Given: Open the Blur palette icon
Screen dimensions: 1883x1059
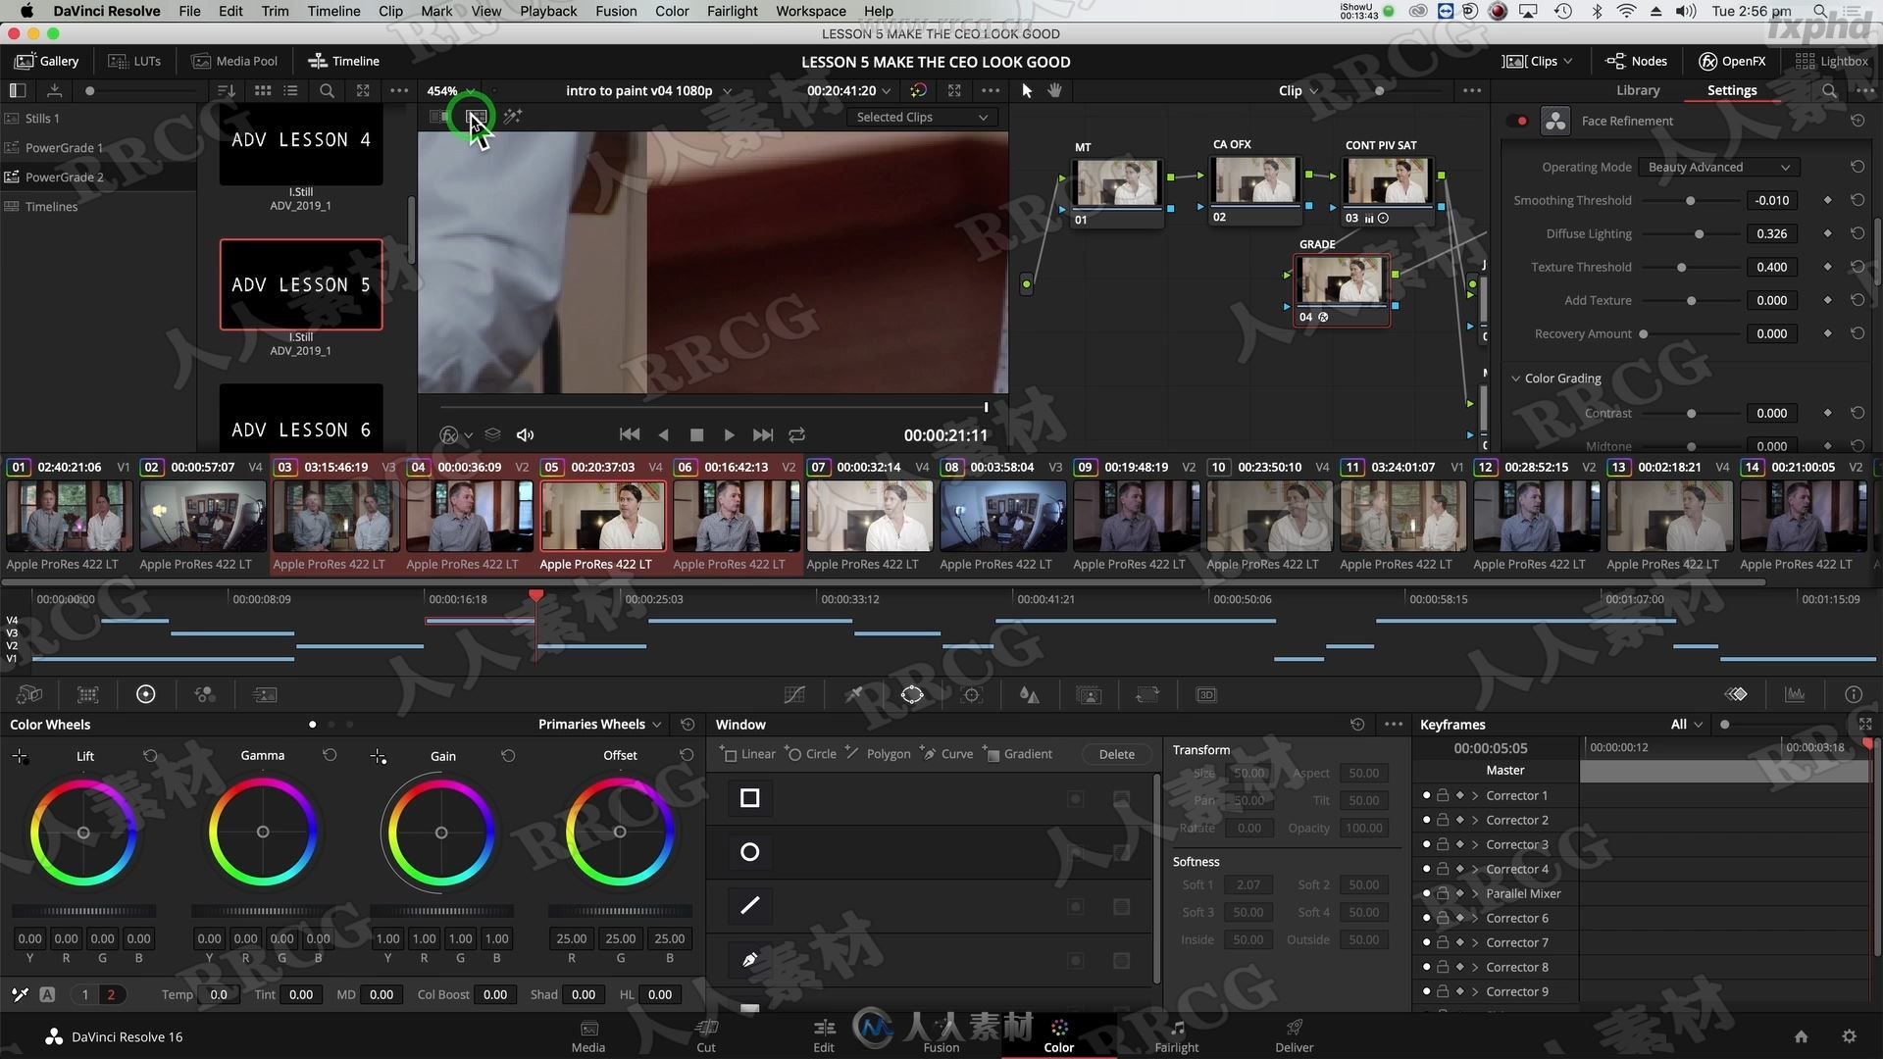Looking at the screenshot, I should tap(1029, 694).
